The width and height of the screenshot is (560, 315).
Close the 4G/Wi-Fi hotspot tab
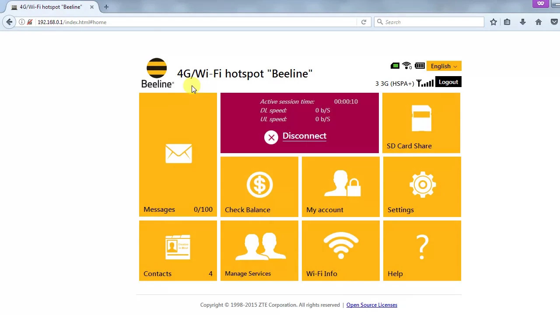click(x=92, y=7)
